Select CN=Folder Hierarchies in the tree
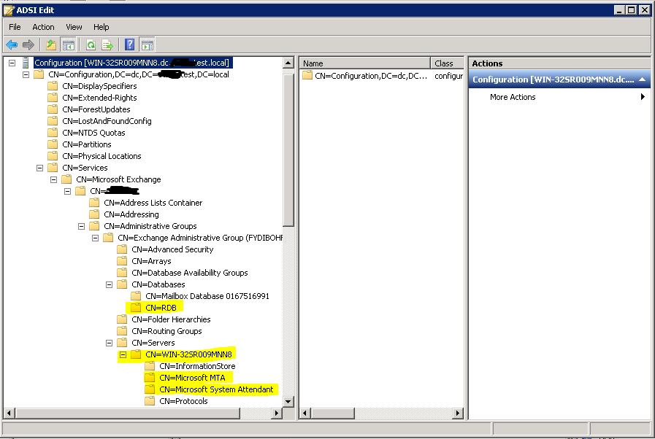Screen dimensions: 655x439 (x=171, y=320)
